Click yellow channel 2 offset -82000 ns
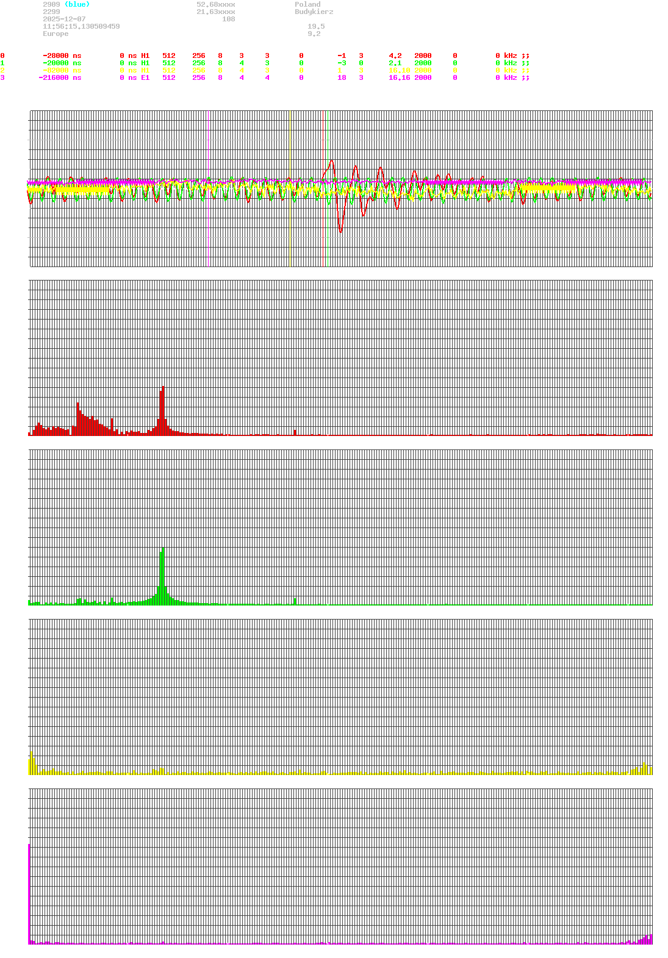The height and width of the screenshot is (958, 668). tap(62, 70)
